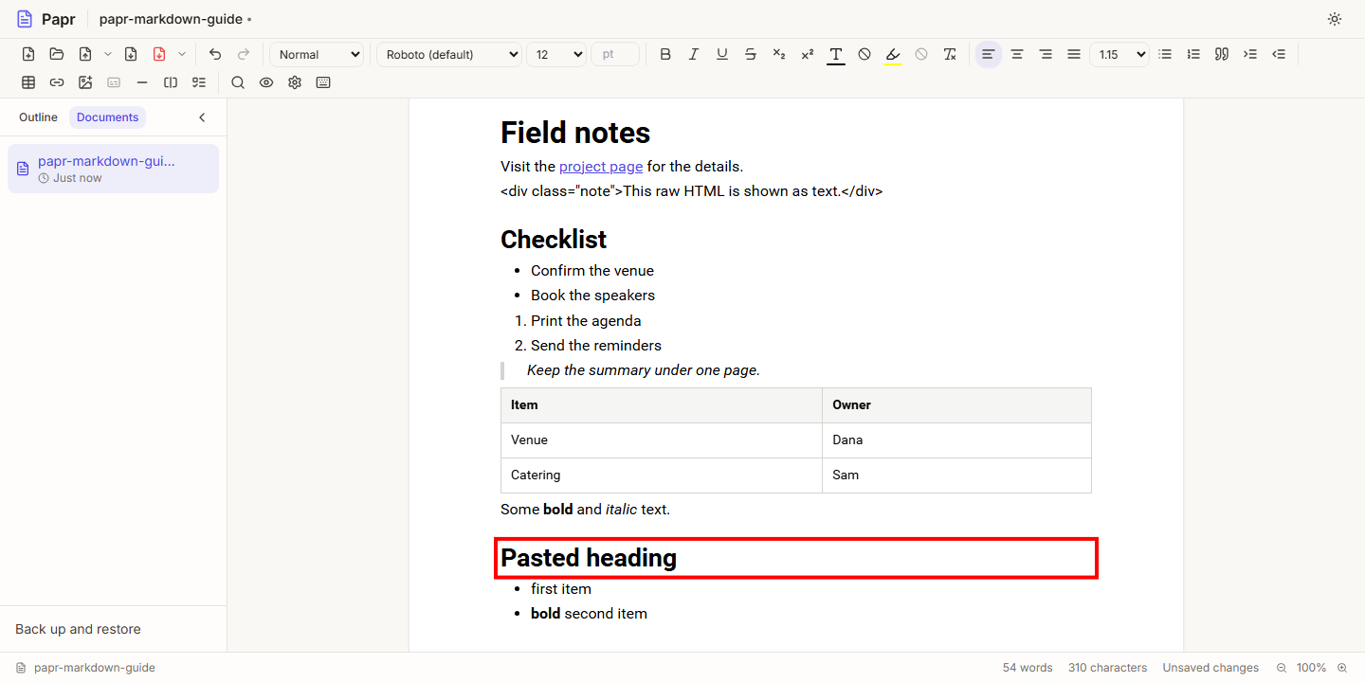Insert an image

pos(85,82)
